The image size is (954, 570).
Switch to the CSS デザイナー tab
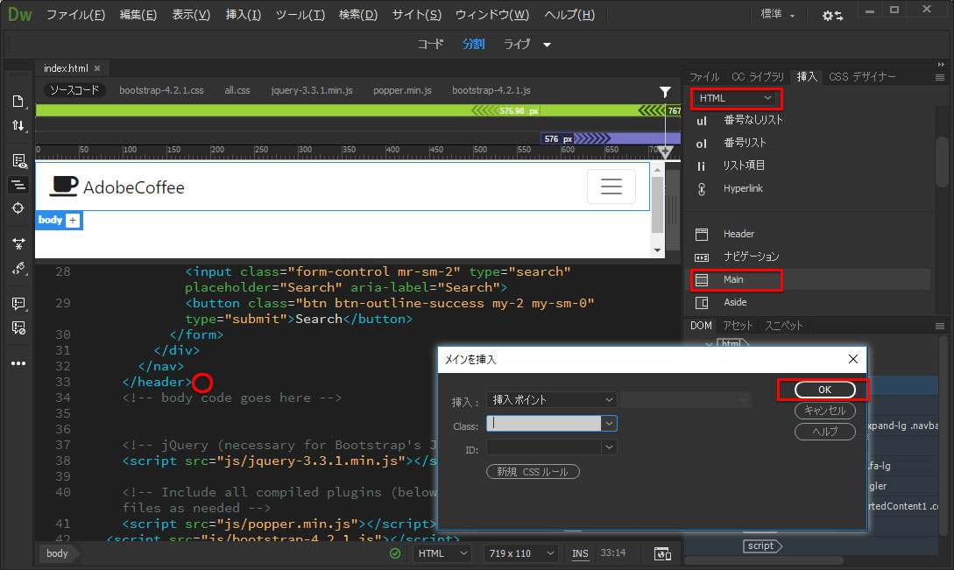(x=862, y=77)
